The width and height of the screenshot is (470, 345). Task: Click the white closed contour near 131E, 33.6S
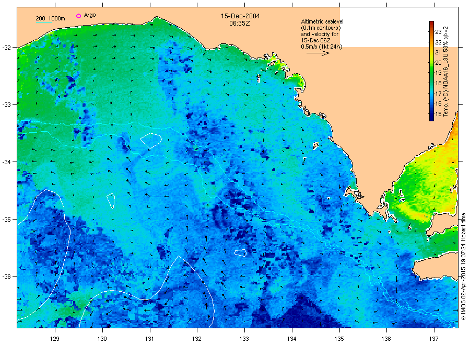point(151,141)
